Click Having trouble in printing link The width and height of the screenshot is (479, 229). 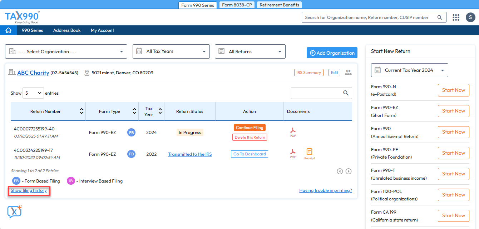tap(326, 190)
